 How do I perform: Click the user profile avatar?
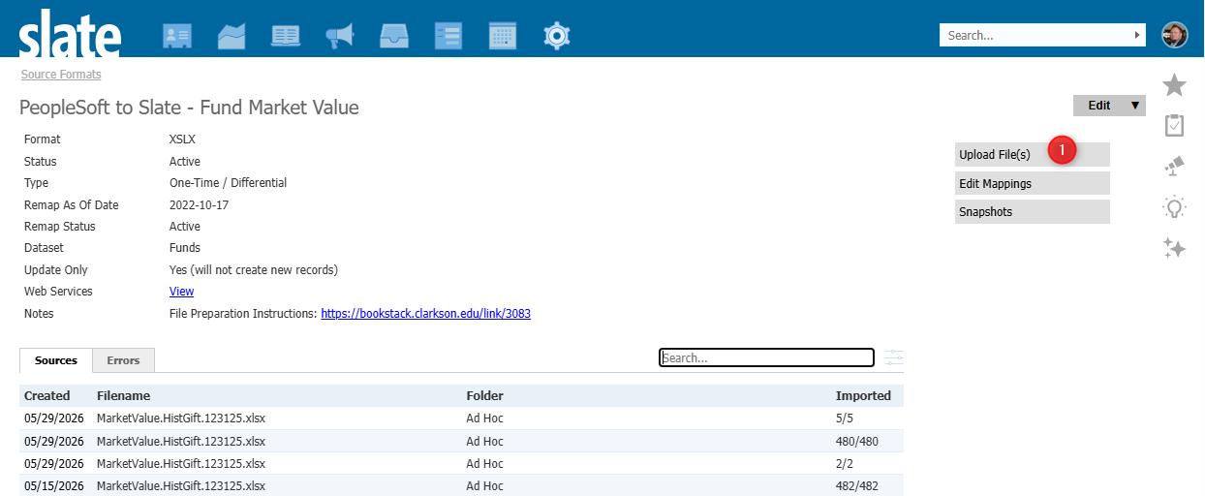point(1174,35)
